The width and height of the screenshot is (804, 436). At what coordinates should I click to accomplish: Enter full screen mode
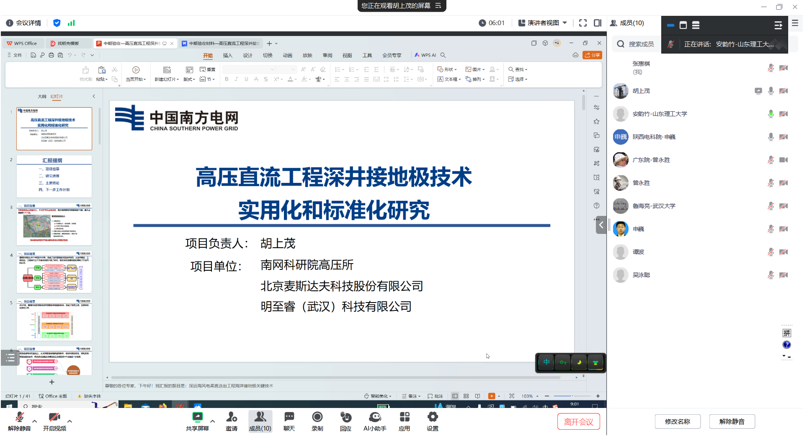(582, 23)
